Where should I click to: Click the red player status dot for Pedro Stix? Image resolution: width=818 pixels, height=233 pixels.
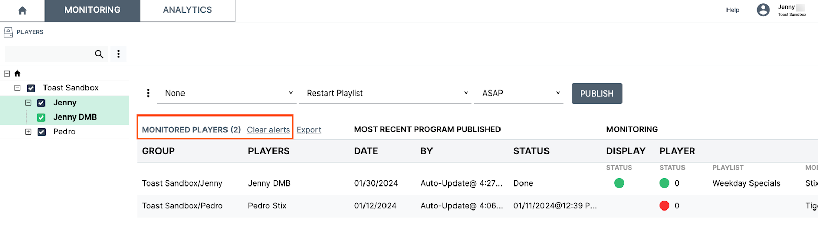pos(664,206)
